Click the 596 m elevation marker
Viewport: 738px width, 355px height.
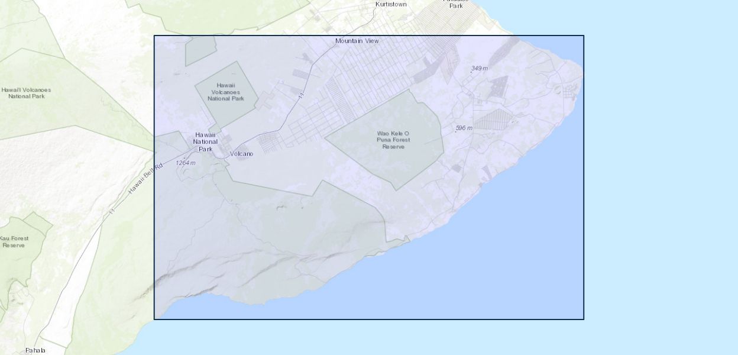coord(464,128)
